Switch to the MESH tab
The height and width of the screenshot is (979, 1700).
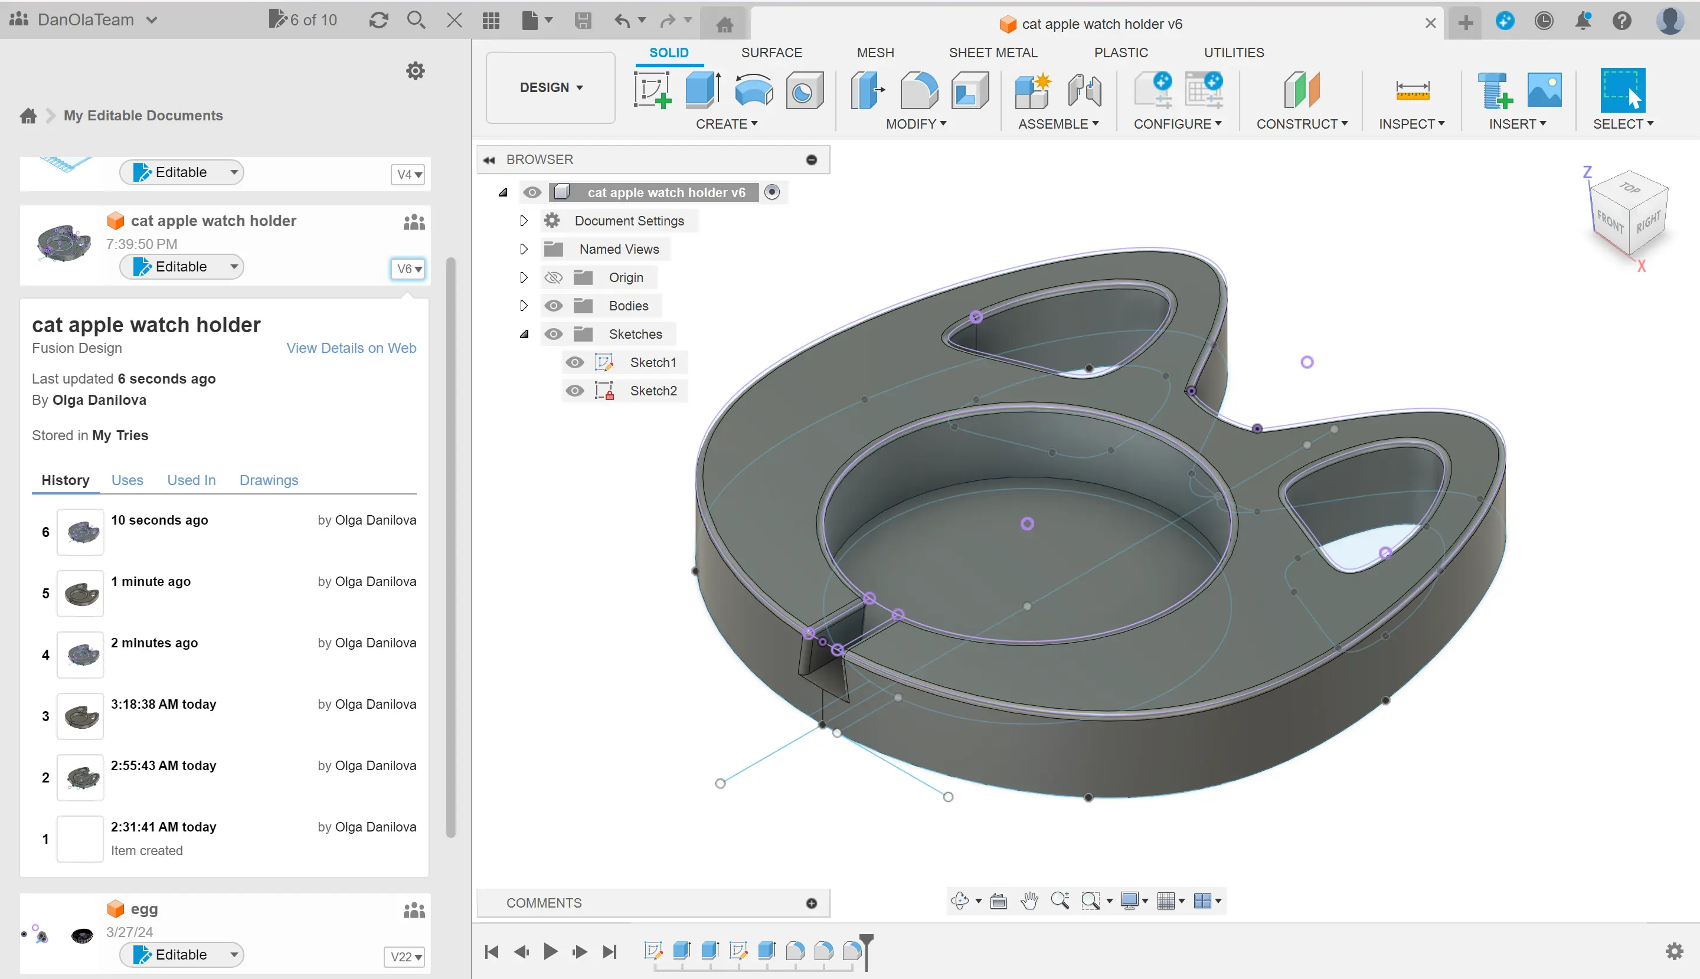875,53
